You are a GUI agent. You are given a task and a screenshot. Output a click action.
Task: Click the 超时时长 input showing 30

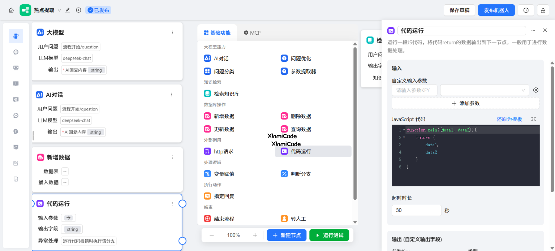pos(416,210)
